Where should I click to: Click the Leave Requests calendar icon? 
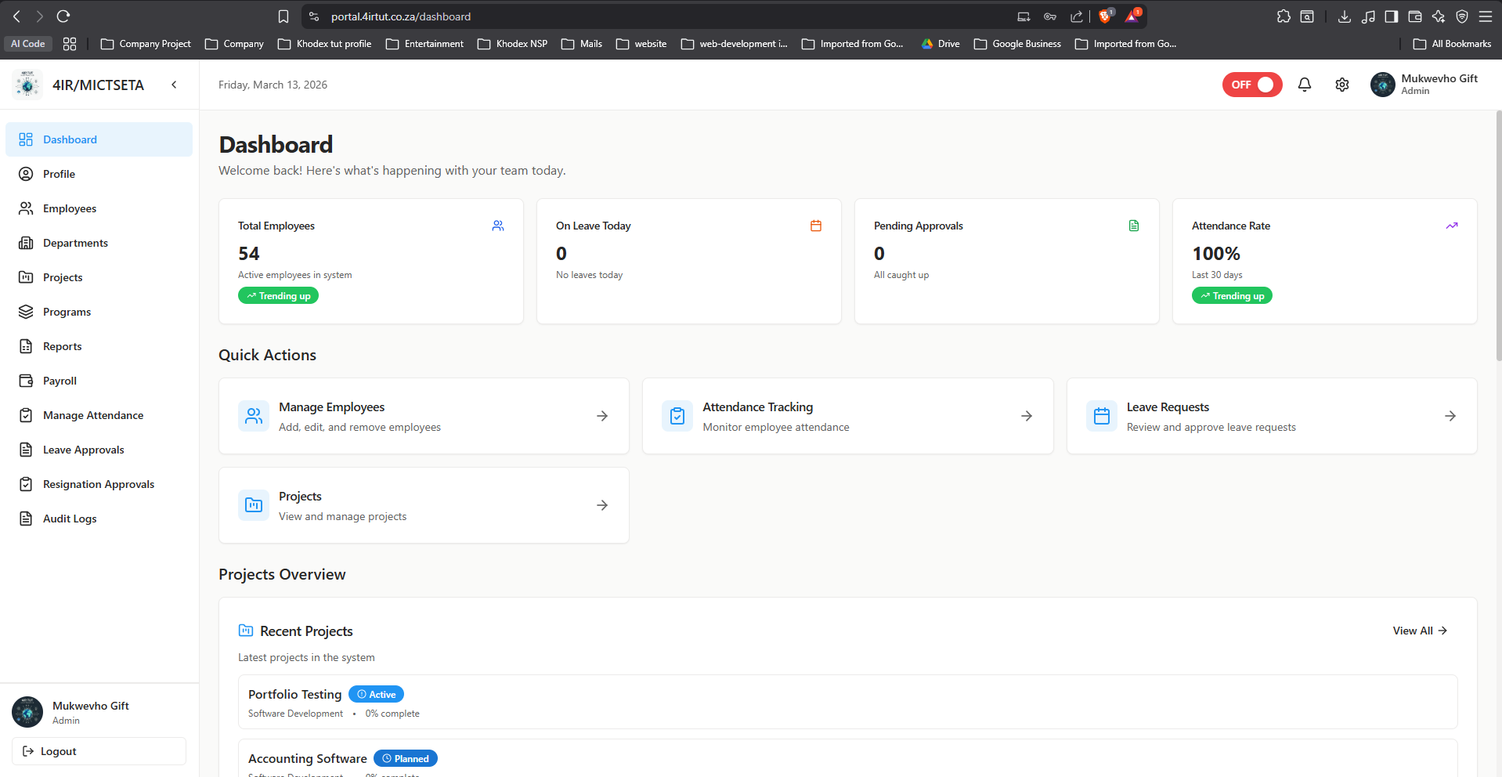1101,416
